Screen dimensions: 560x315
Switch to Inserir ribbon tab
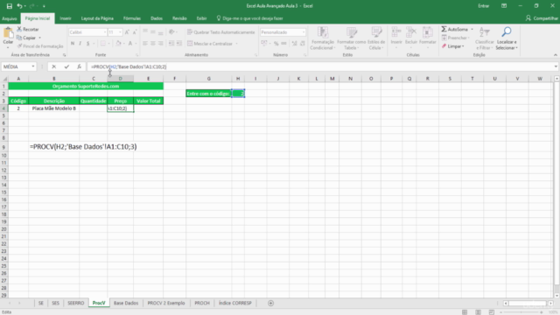66,18
